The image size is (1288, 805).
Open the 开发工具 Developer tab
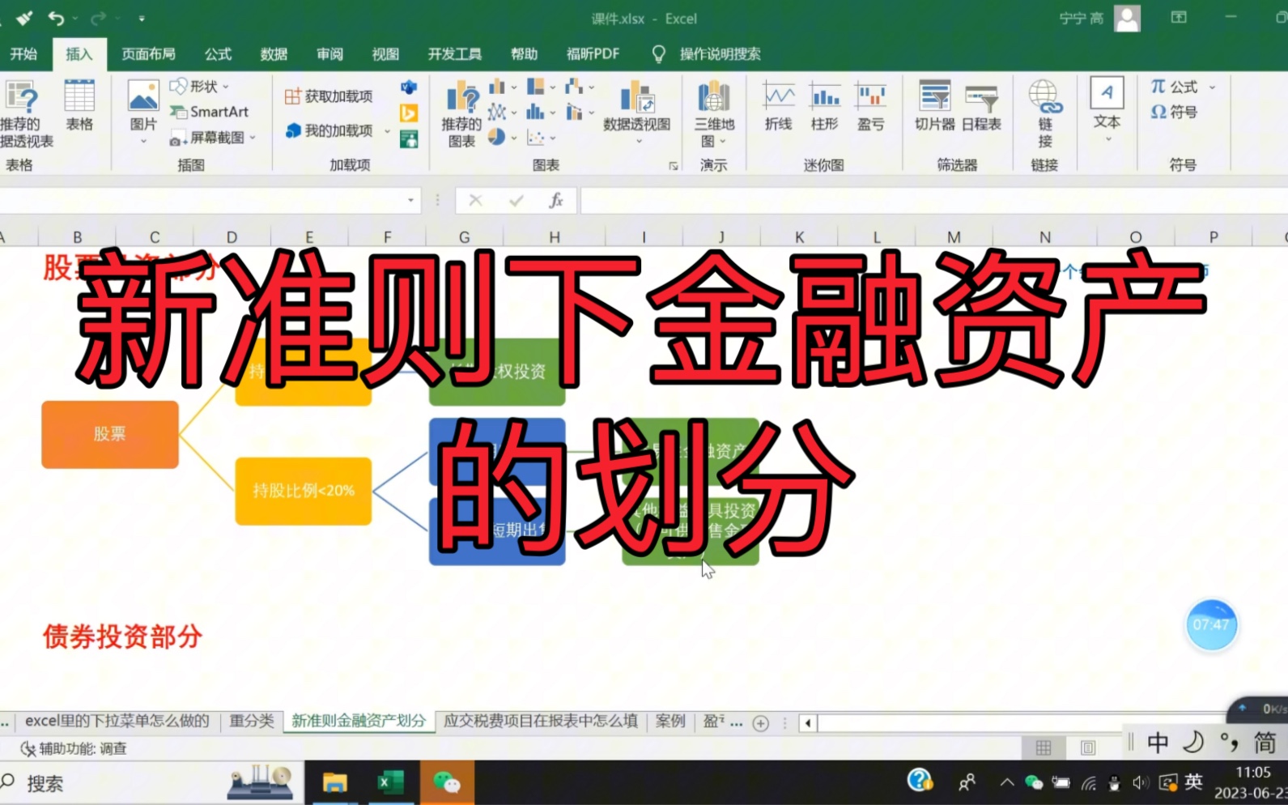point(455,53)
